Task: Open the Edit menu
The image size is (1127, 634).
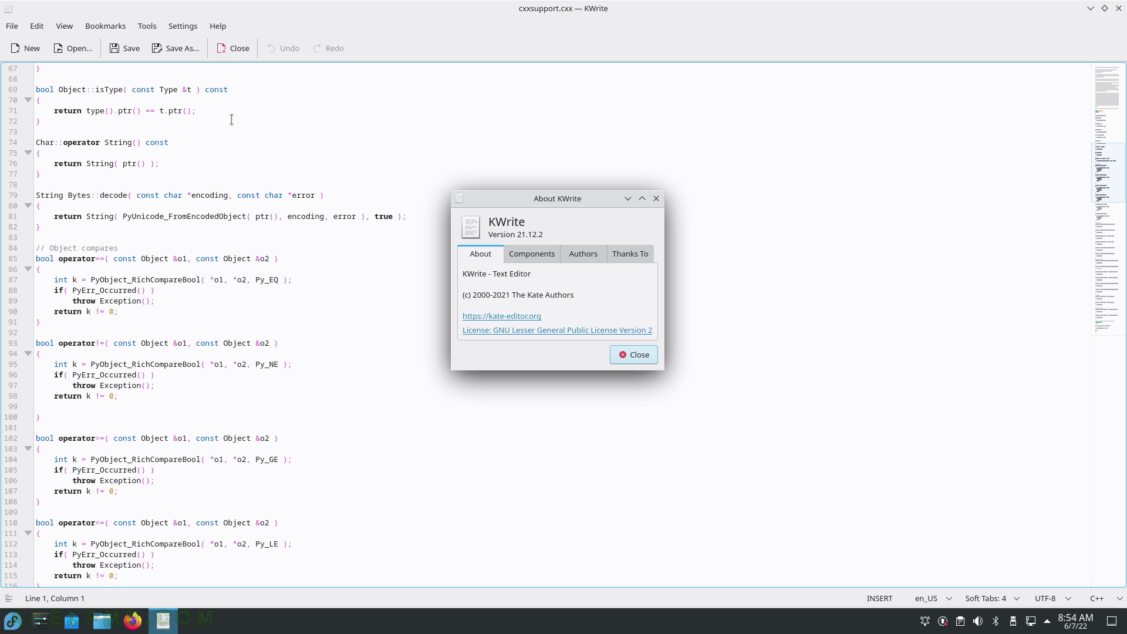Action: tap(36, 26)
